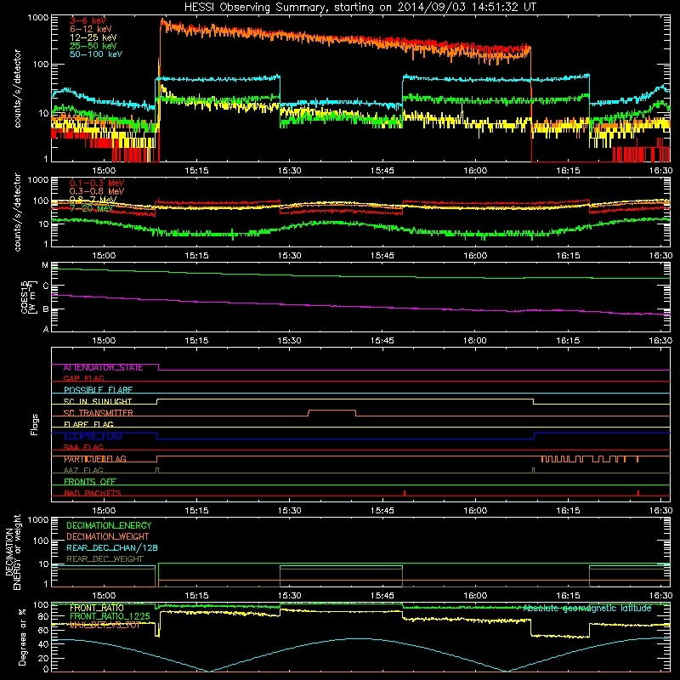Select the GAP_FLAG label

point(83,378)
